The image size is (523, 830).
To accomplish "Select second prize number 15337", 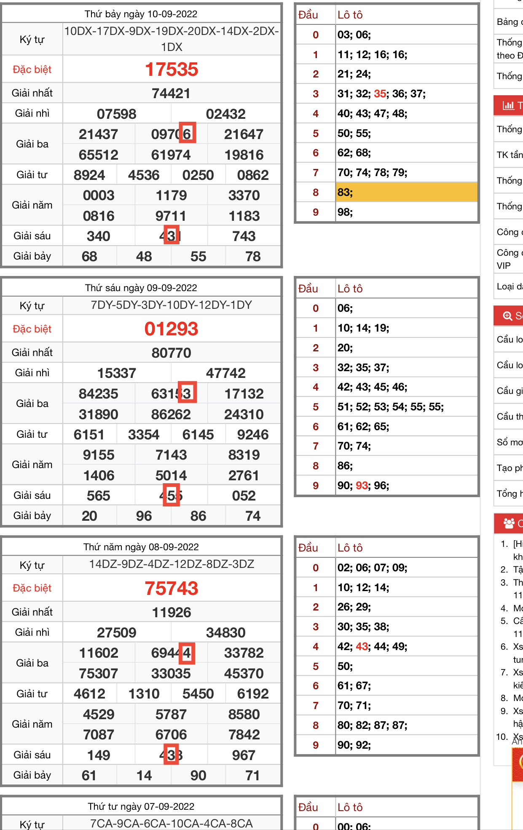I will coord(117,373).
